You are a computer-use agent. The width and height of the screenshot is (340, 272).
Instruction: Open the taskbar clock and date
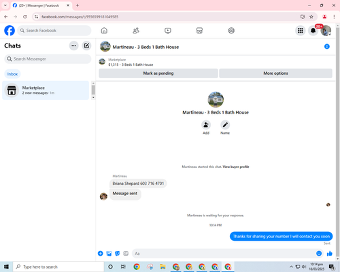coord(317,267)
